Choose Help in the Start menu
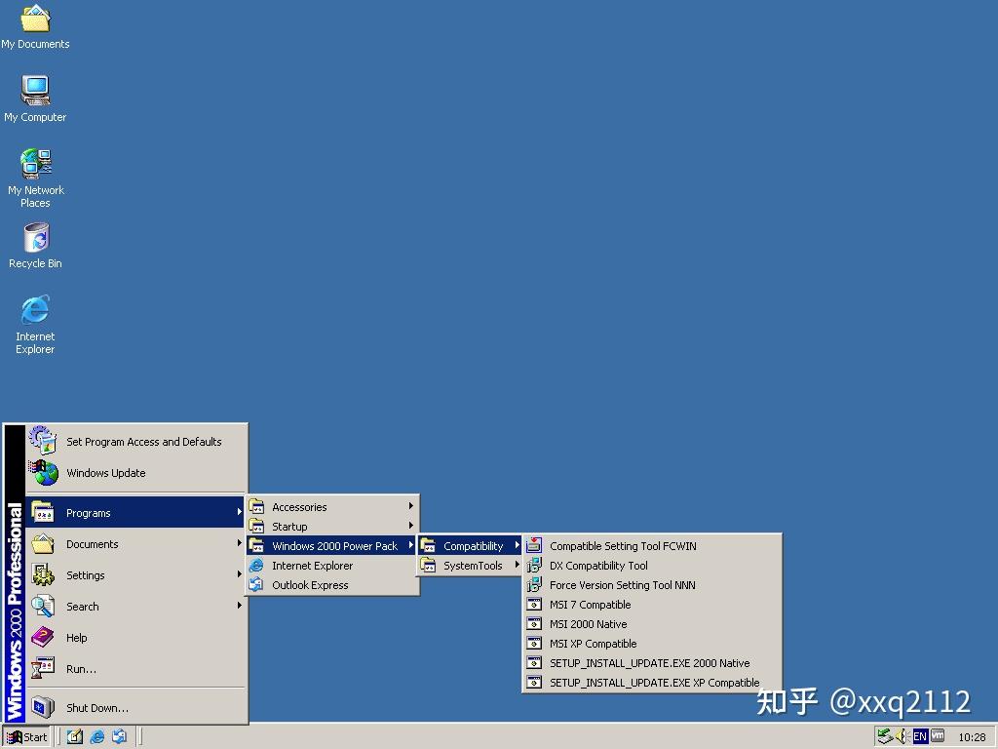The image size is (998, 749). (136, 637)
